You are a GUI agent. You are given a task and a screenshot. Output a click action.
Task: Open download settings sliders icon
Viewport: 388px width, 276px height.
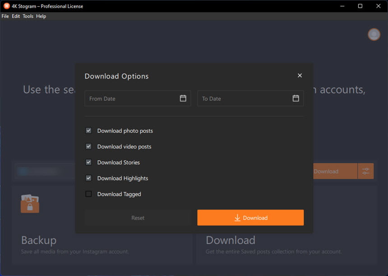point(366,171)
